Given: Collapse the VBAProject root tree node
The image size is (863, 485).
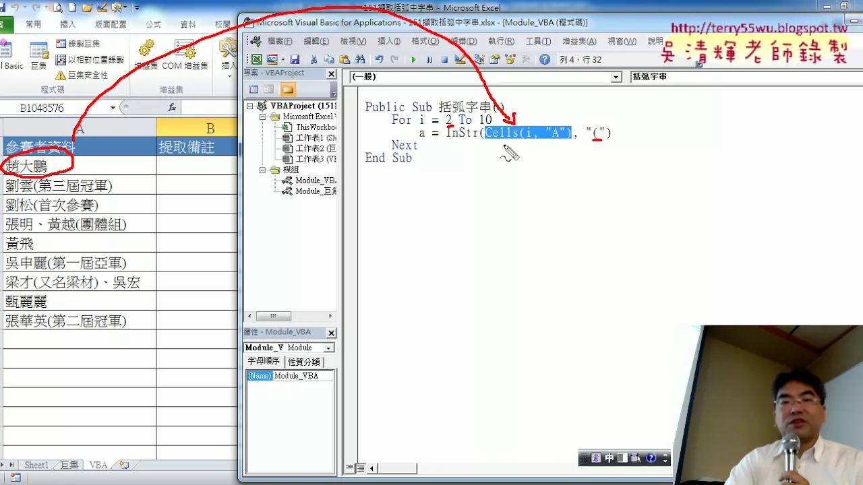Looking at the screenshot, I should pyautogui.click(x=250, y=106).
